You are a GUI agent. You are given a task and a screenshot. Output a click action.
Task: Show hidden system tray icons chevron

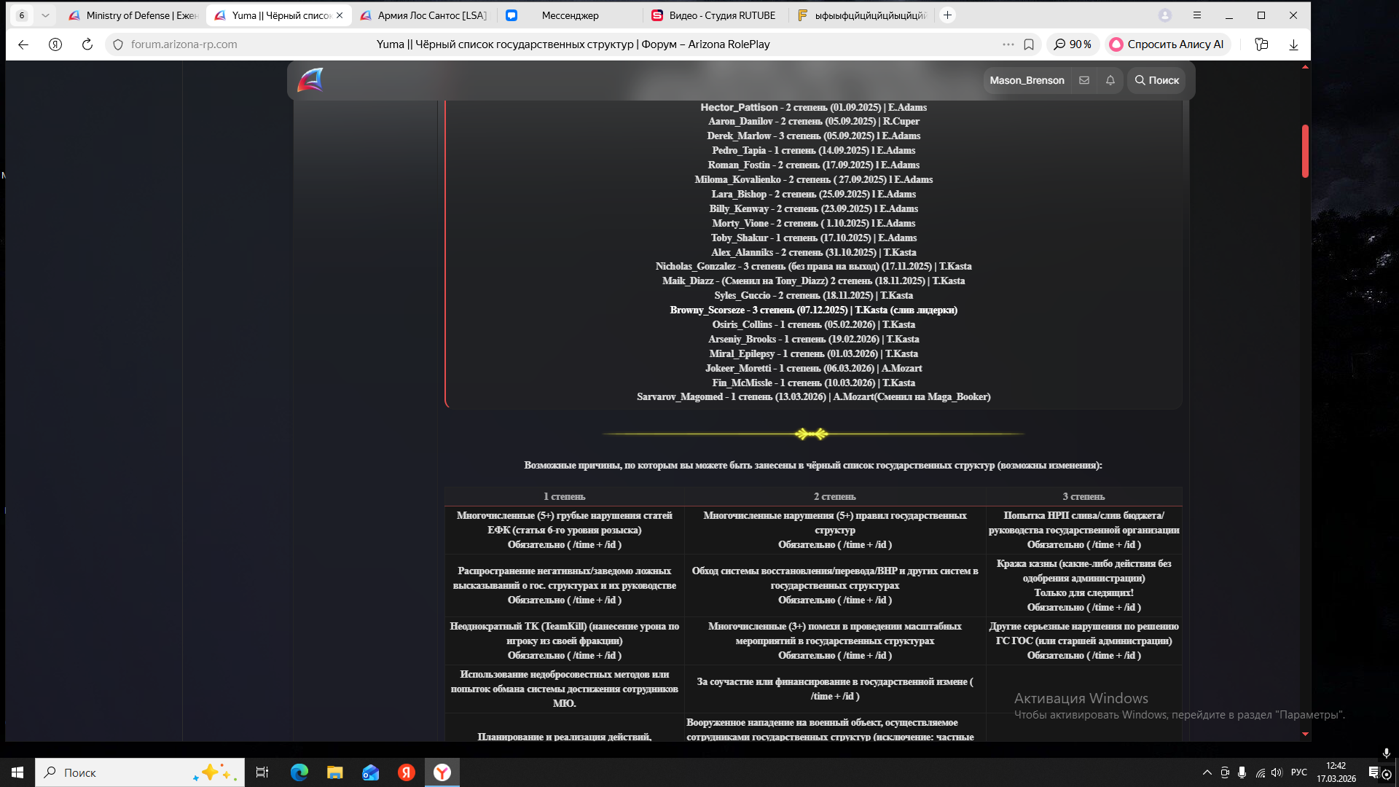(1207, 772)
